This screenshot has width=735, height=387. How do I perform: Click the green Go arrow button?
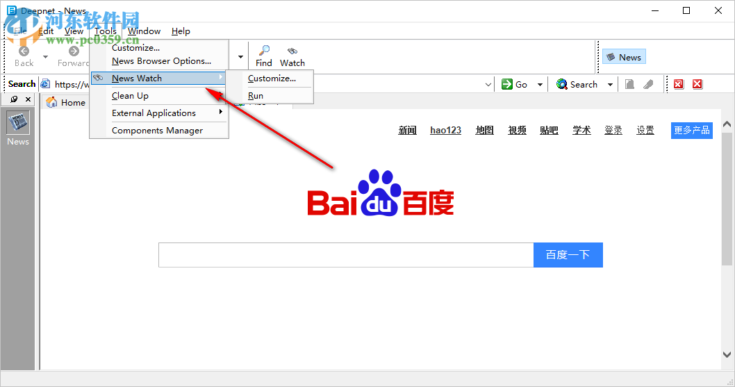[x=514, y=85]
